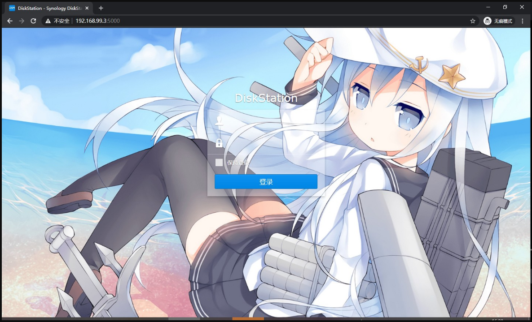Viewport: 532px width, 322px height.
Task: Bookmark this page with the star icon
Action: [473, 21]
